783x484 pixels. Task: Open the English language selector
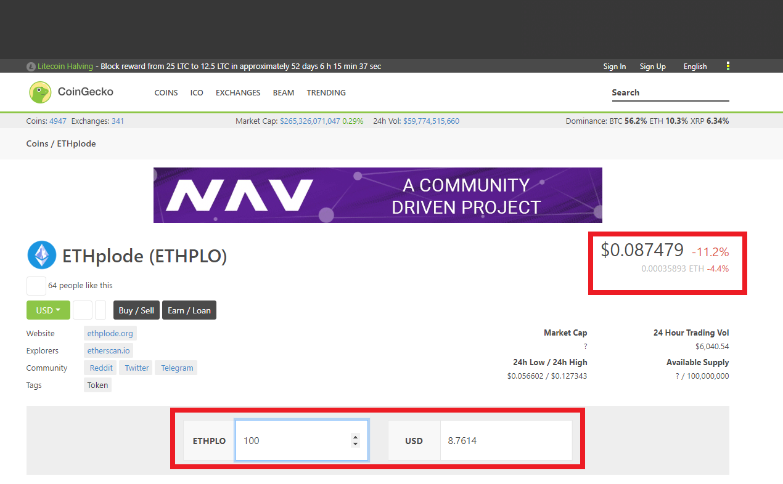(x=695, y=67)
